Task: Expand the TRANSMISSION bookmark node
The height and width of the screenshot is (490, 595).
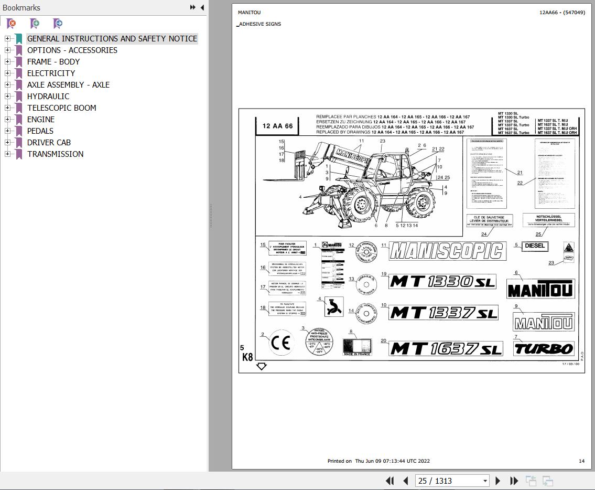Action: tap(7, 154)
